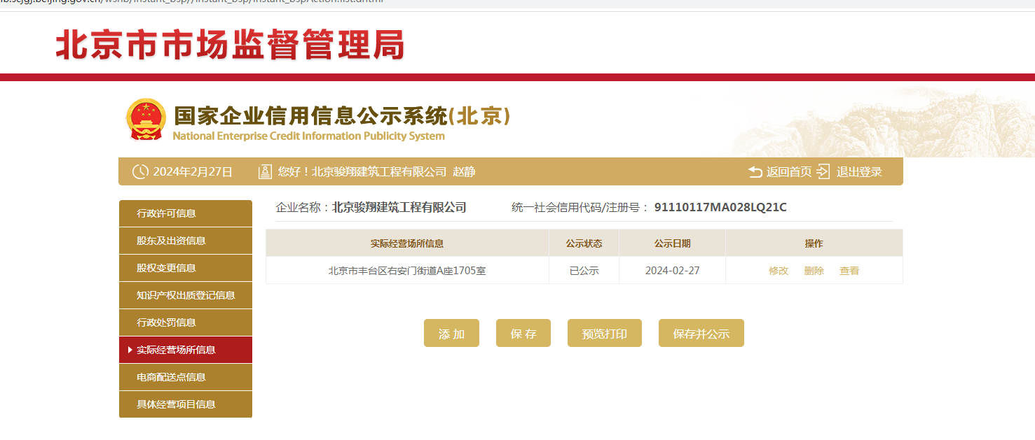Click the 北京市市场监督管理局 header title

click(230, 45)
